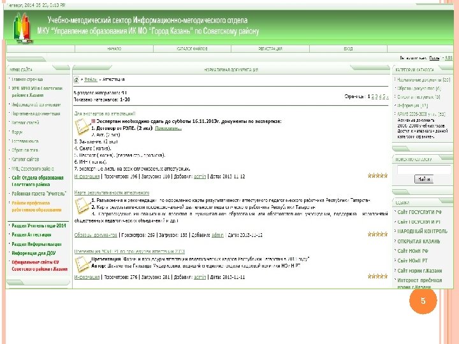Open Официальные сайты ОУ Советского района link

point(40,266)
